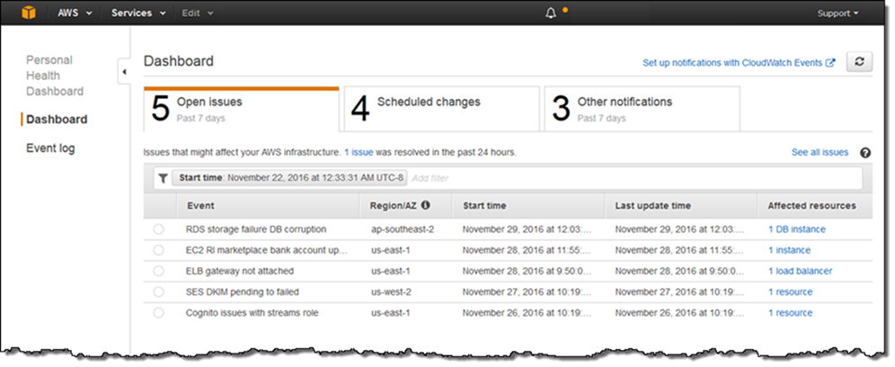Click the Cognito issues with streams role event
895x367 pixels.
click(x=253, y=313)
